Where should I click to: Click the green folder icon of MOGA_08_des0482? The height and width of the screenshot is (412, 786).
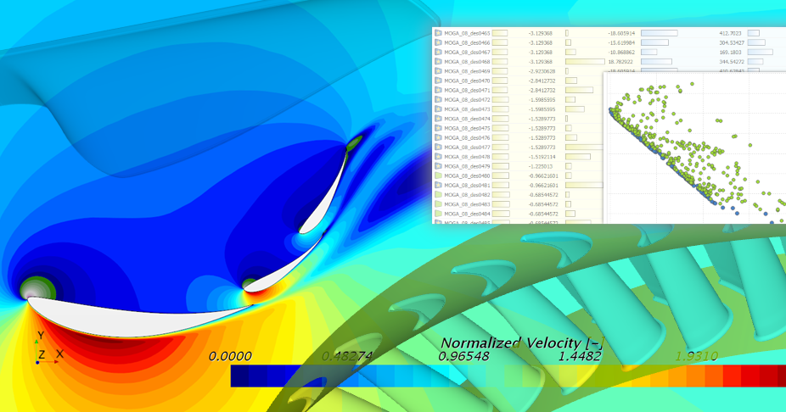[438, 195]
